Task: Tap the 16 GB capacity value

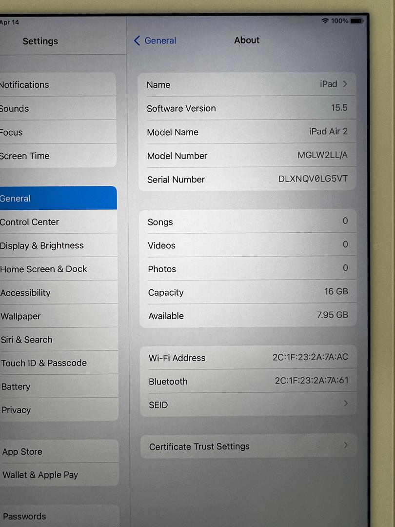Action: (336, 291)
